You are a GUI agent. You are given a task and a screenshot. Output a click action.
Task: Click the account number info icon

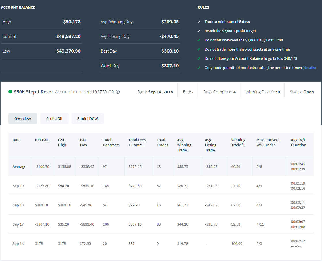pyautogui.click(x=118, y=92)
